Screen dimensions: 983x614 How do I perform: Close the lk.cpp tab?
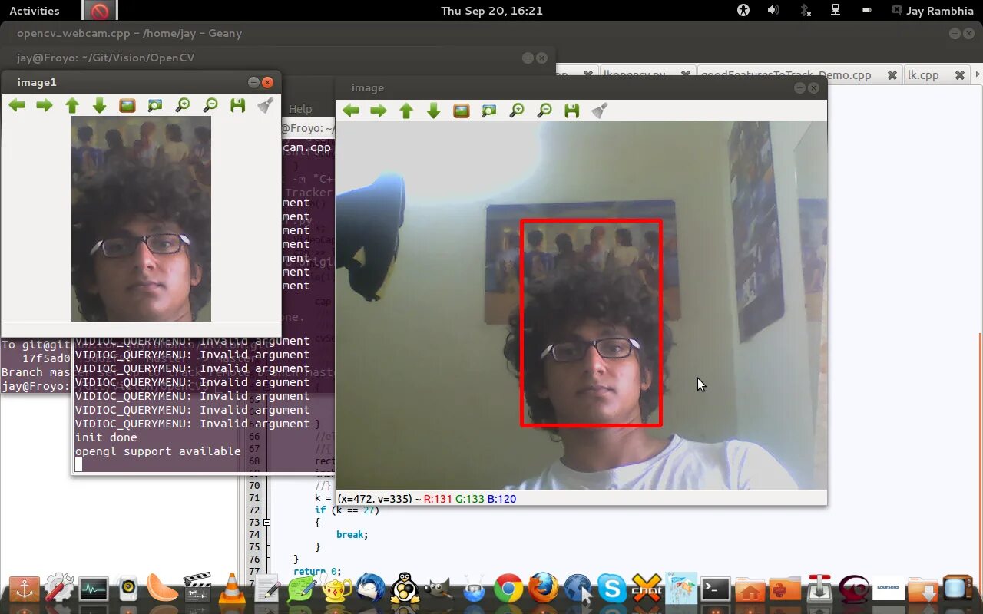tap(959, 75)
